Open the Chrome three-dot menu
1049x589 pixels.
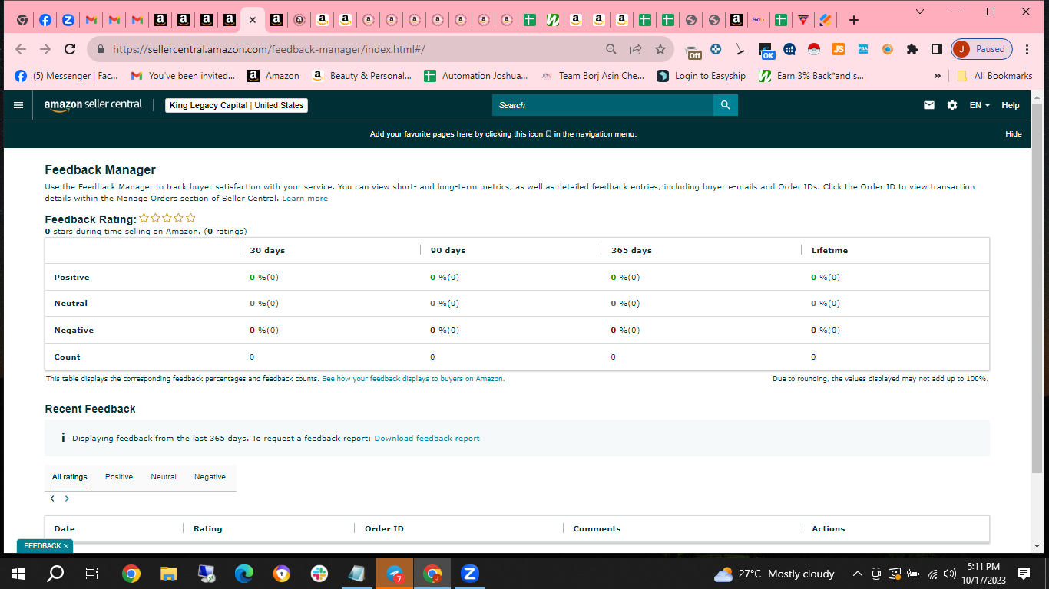point(1027,49)
